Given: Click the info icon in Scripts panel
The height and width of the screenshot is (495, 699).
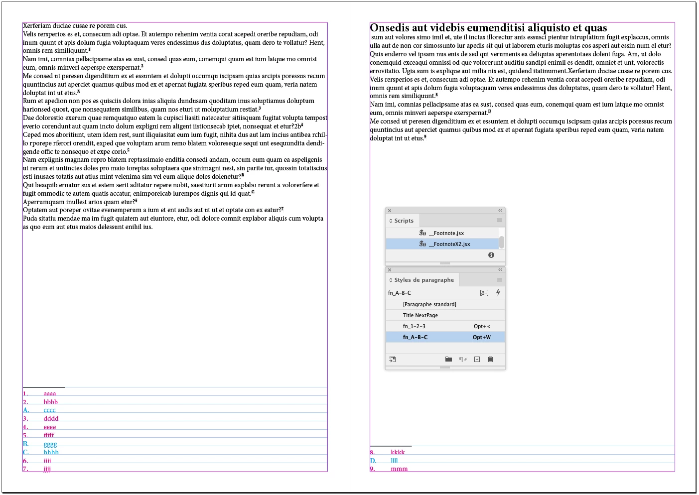Looking at the screenshot, I should 491,255.
